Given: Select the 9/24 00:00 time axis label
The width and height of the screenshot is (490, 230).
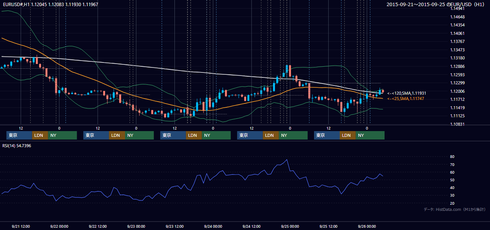Looking at the screenshot, I should pyautogui.click(x=213, y=226).
